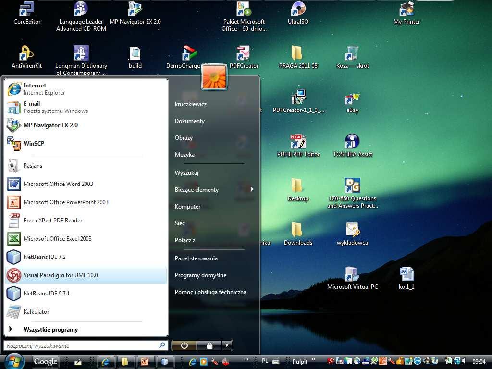Expand Wszystkie programy list
Viewport: 492px width, 369px height.
[x=86, y=330]
